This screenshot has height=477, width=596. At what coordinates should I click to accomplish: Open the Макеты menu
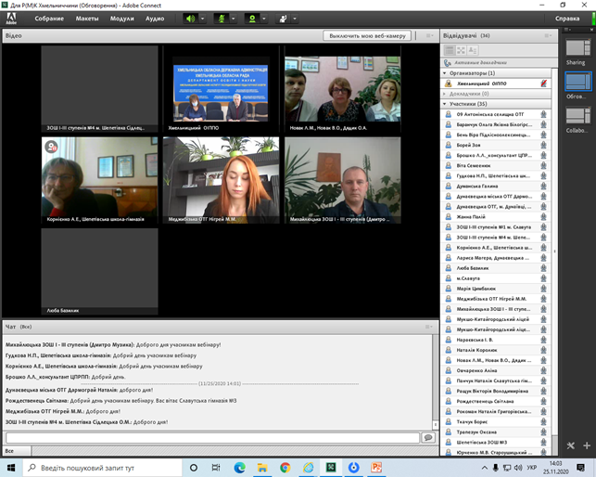click(87, 19)
